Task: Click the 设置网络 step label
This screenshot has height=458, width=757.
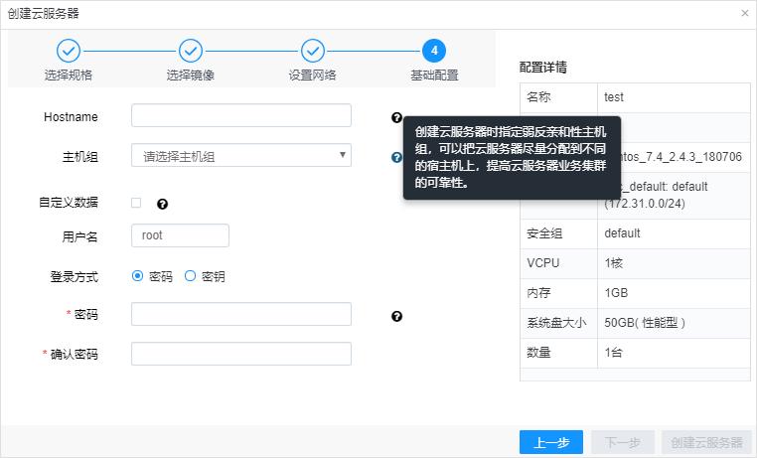Action: pos(313,76)
